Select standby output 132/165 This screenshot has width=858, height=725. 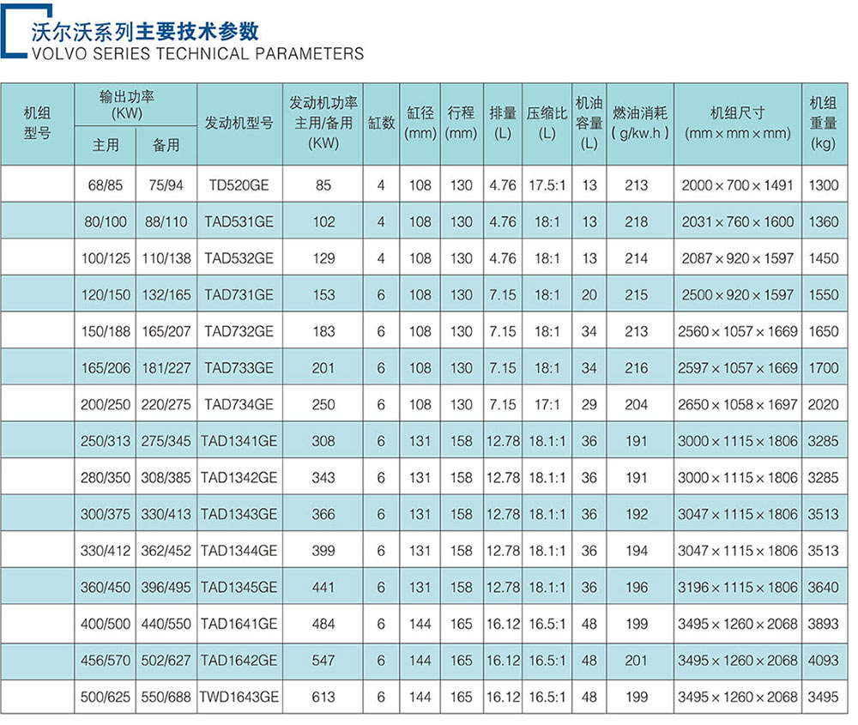[166, 295]
